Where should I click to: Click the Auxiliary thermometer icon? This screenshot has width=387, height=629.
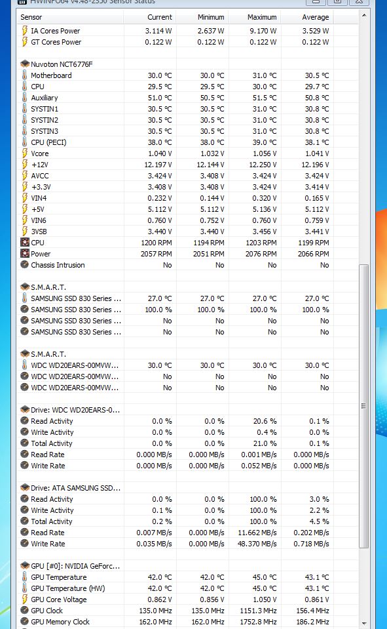pyautogui.click(x=24, y=98)
